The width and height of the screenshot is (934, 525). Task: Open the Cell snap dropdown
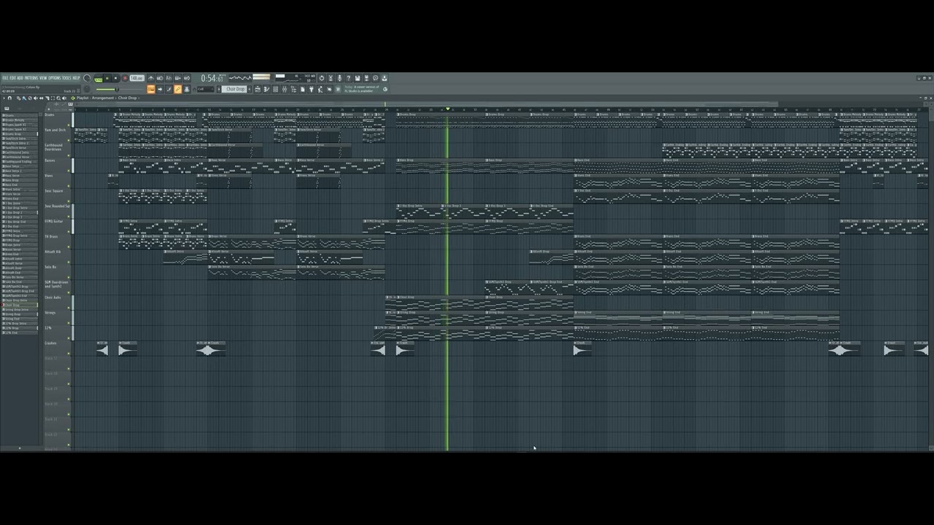[x=206, y=89]
